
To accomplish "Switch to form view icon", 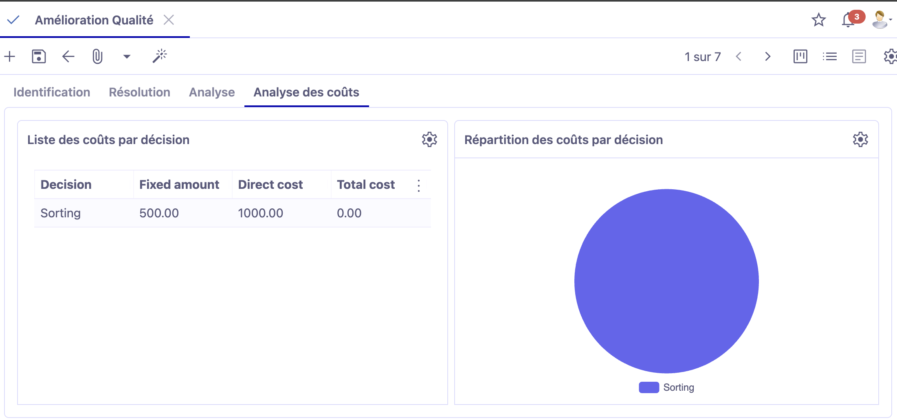I will (x=859, y=57).
